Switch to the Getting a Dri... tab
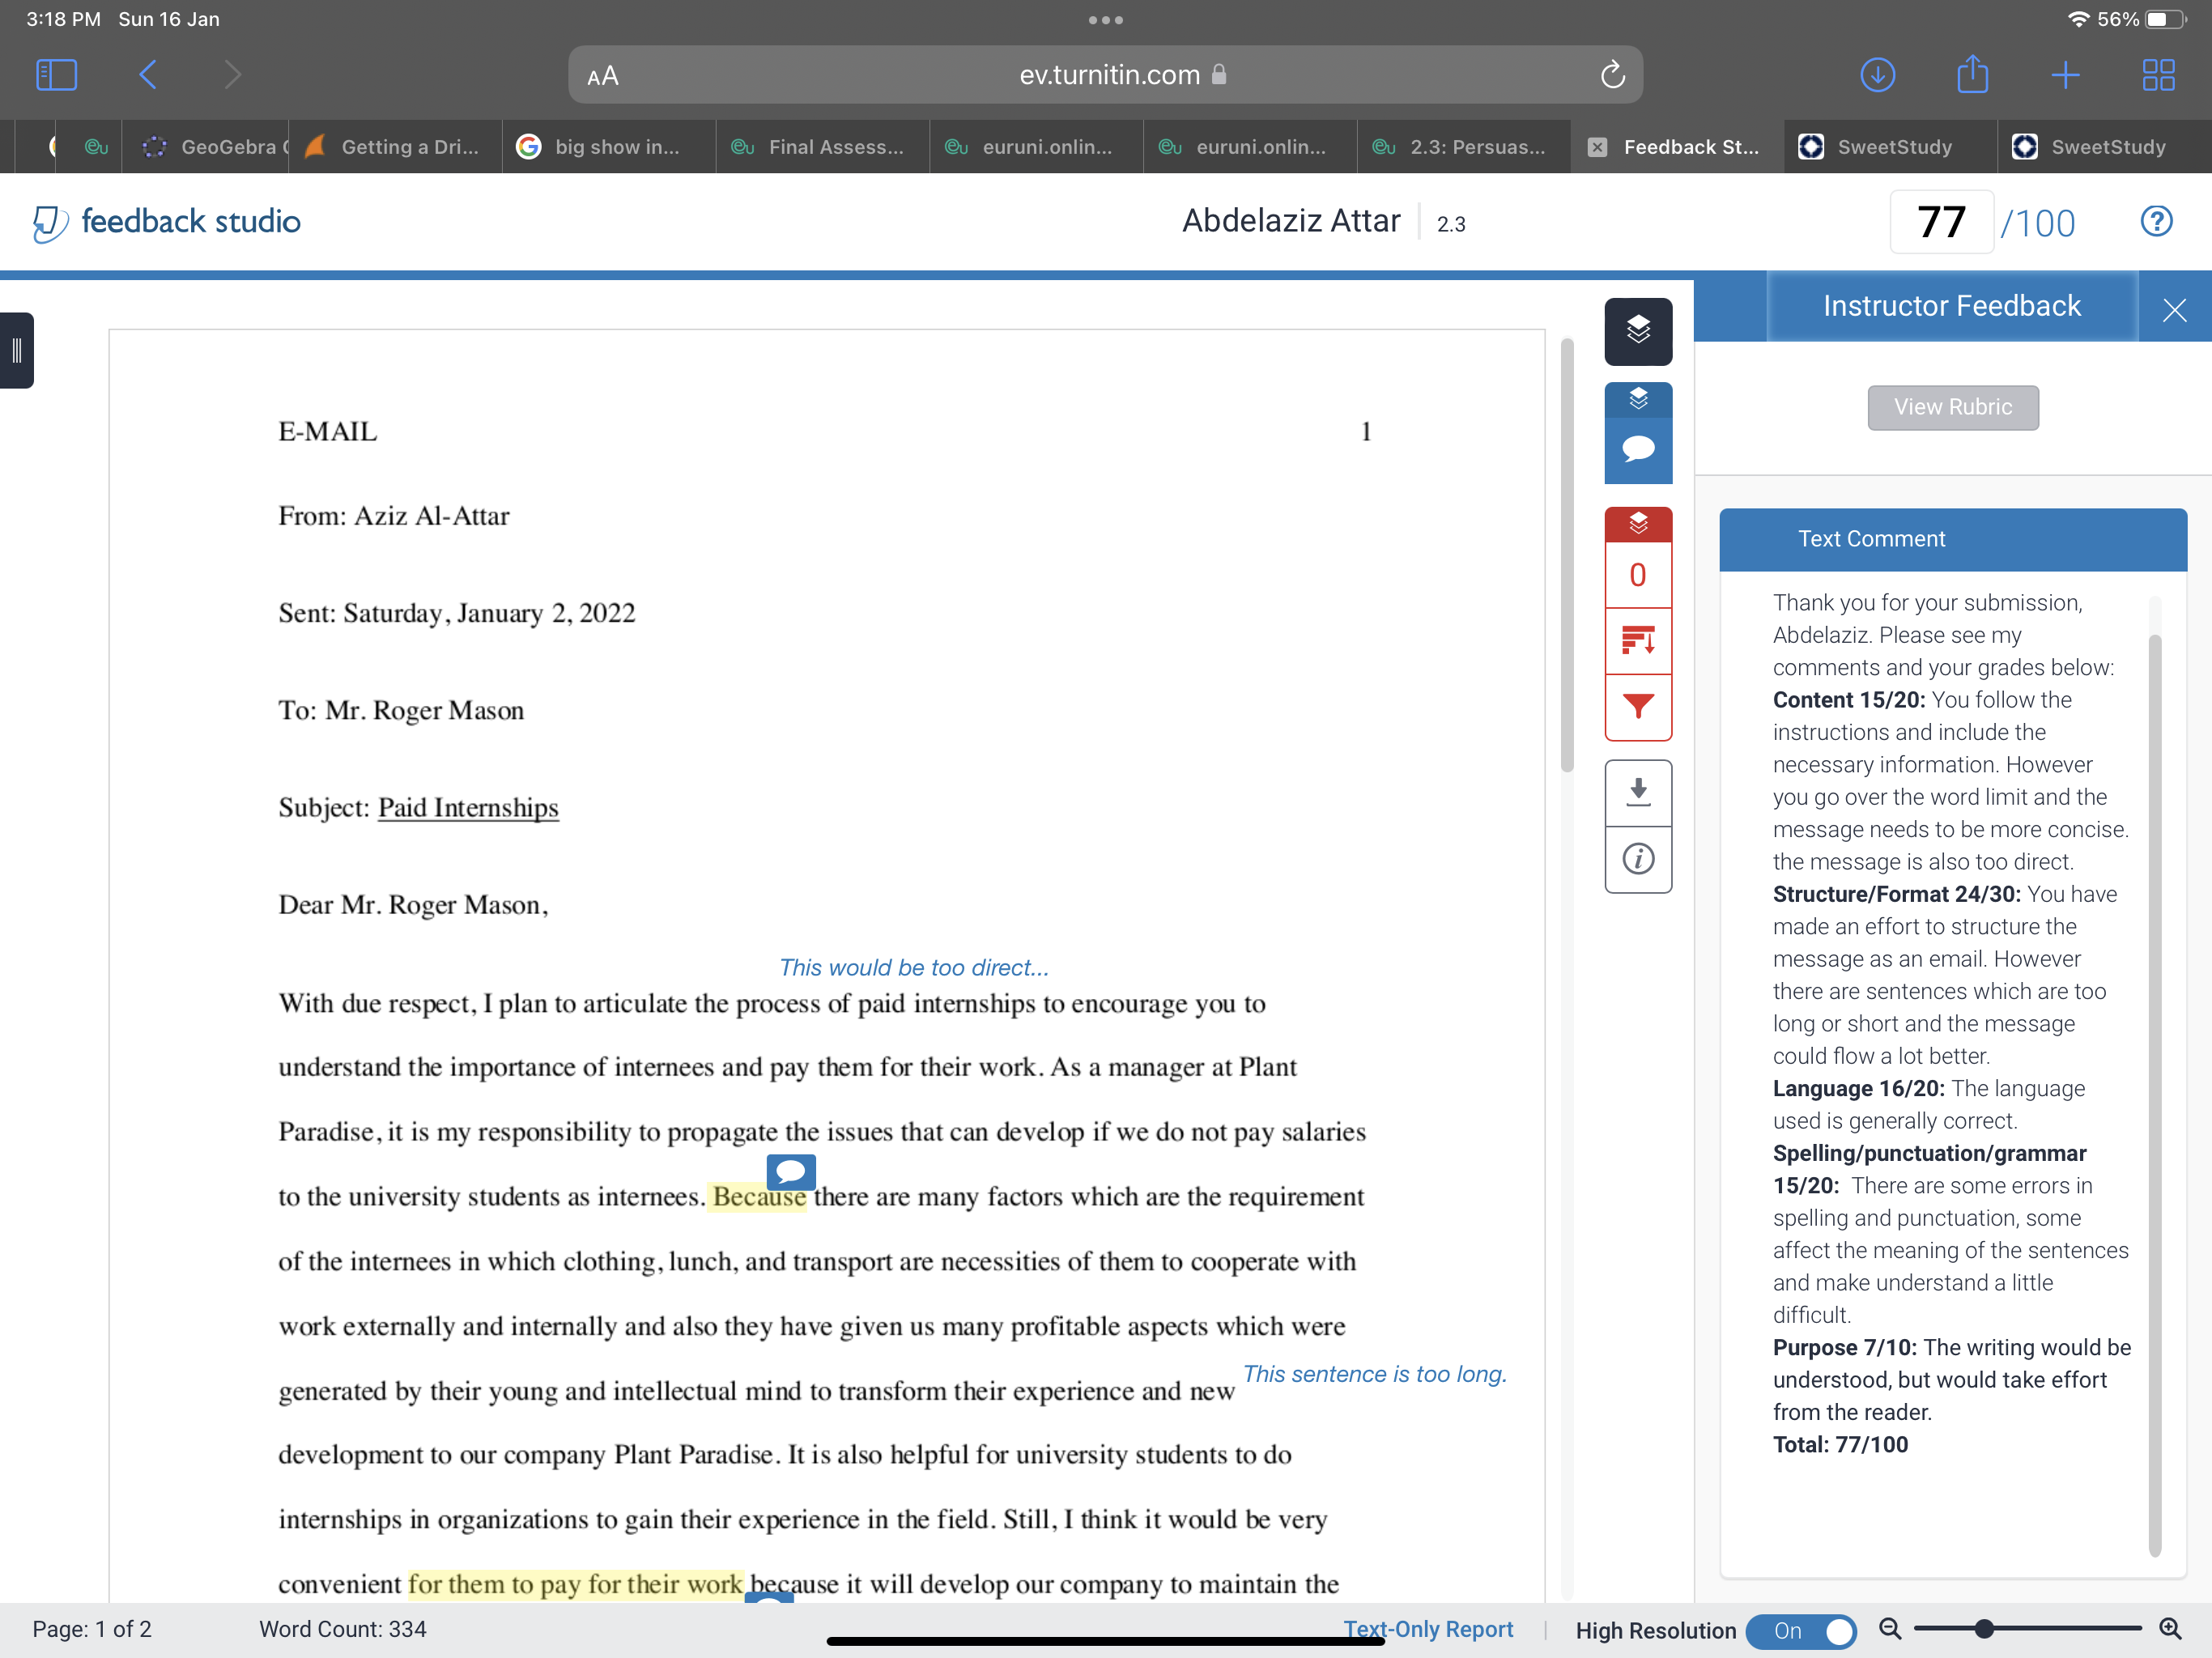This screenshot has height=1658, width=2212. [395, 147]
